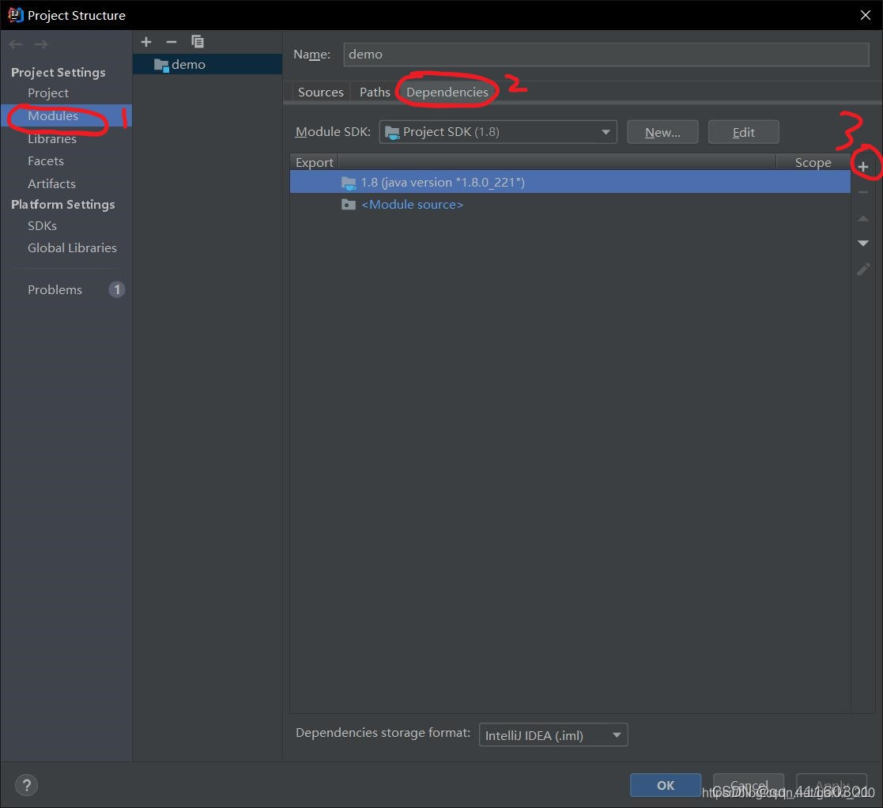Click the Remove dependency minus icon
Image resolution: width=883 pixels, height=808 pixels.
click(863, 191)
